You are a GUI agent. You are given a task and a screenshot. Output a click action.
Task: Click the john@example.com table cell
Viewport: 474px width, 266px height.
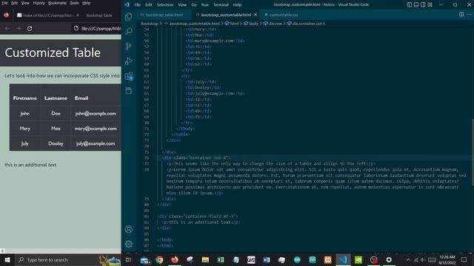coord(96,113)
